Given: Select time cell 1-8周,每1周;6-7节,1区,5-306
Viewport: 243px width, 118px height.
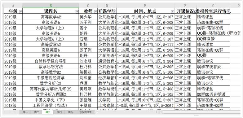Looking at the screenshot, I should pos(145,105).
